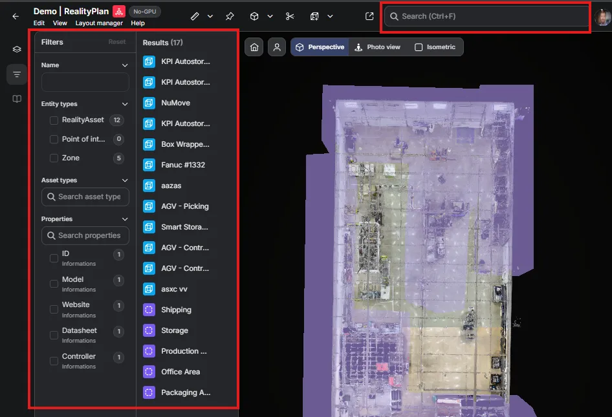
Task: Enable the Model property checkbox
Action: [54, 284]
